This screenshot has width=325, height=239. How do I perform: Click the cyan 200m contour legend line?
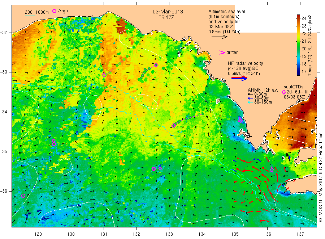pos(30,15)
